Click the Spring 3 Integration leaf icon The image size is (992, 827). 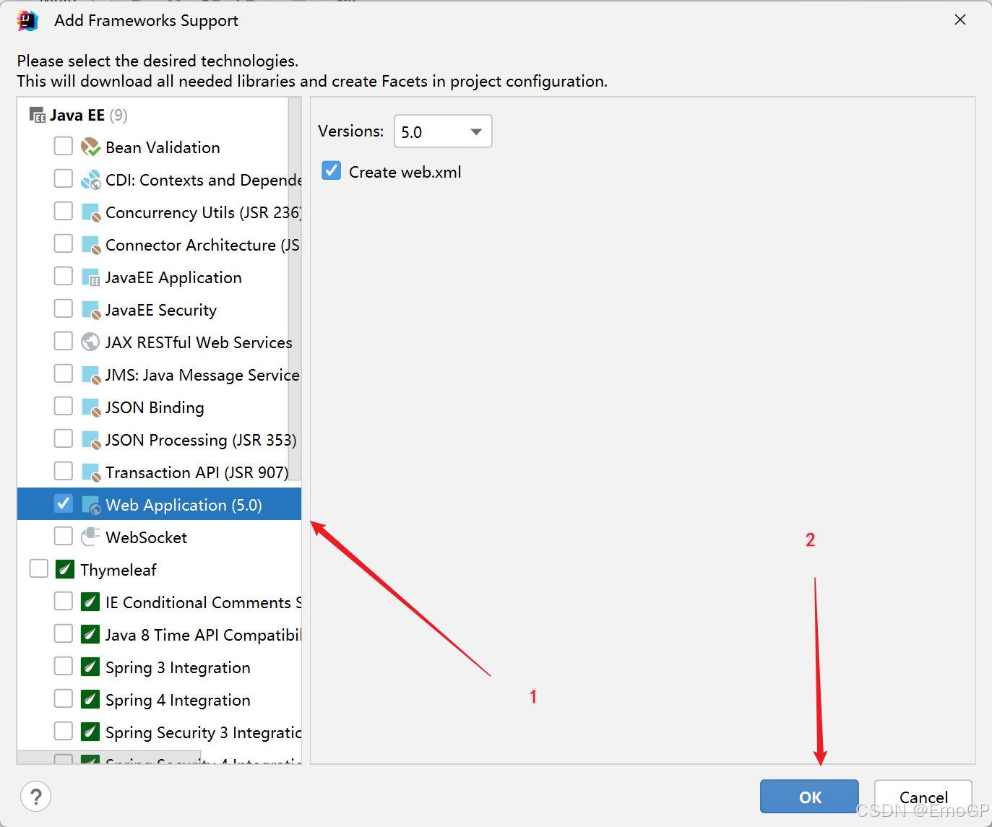coord(90,667)
